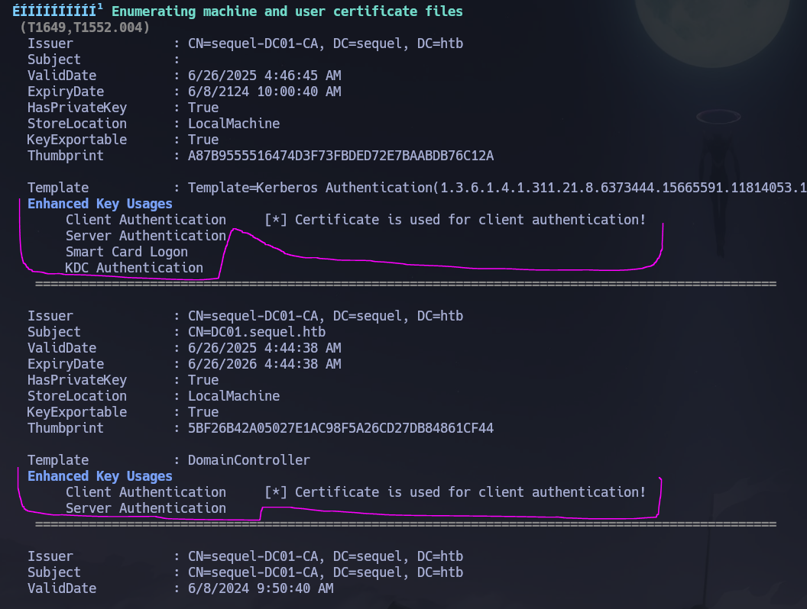This screenshot has width=807, height=609.
Task: Click the client authentication warning in the DomainController certificate
Action: point(455,492)
